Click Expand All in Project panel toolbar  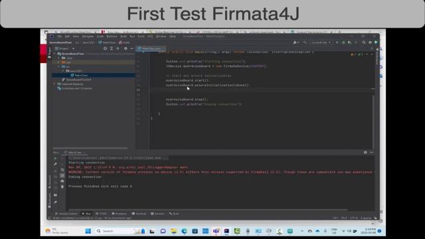click(112, 48)
